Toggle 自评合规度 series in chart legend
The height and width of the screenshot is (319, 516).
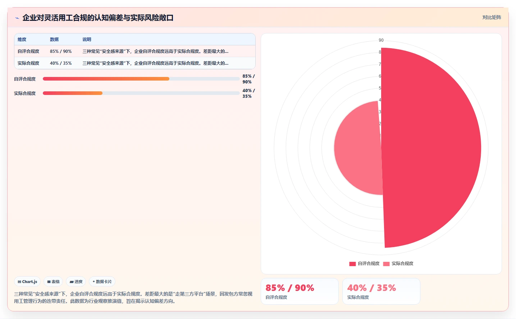click(364, 264)
